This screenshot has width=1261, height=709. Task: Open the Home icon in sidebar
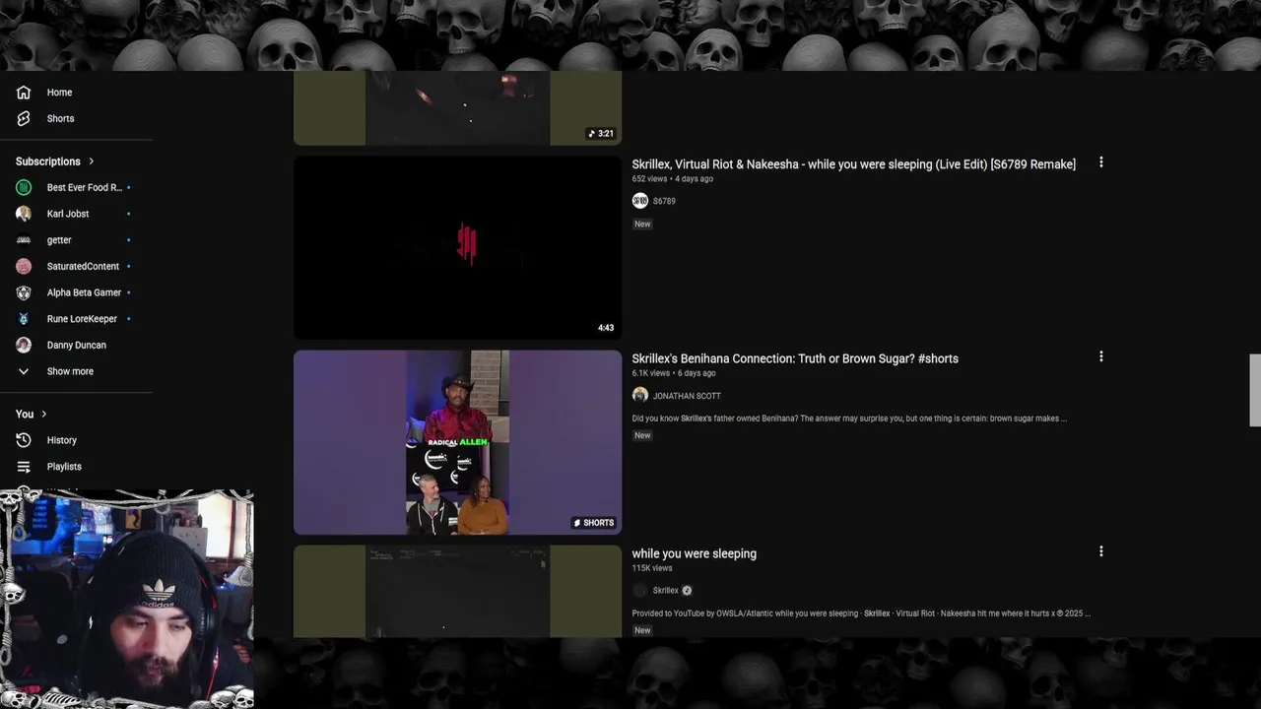24,93
